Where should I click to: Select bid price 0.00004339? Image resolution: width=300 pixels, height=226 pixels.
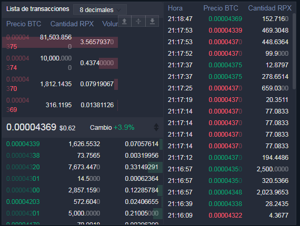pyautogui.click(x=23, y=144)
